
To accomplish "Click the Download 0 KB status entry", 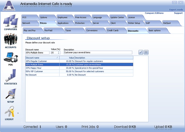I will coord(125,127).
